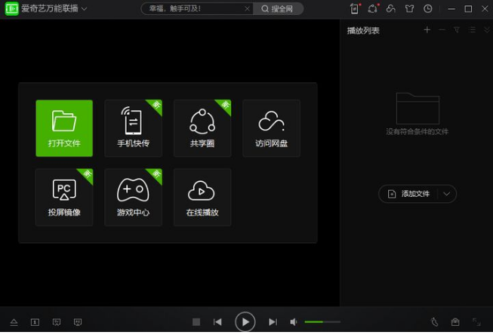Open the 访问网盘 cloud drive tile
Viewport: 493px width, 335px height.
pos(271,128)
